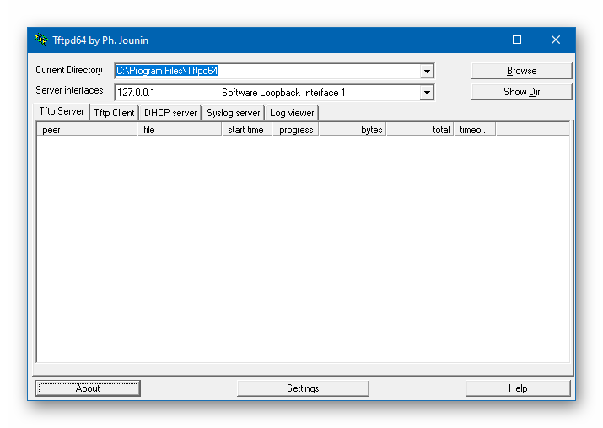Viewport: 603px width, 428px height.
Task: Switch to the Log viewer tab
Action: click(x=292, y=113)
